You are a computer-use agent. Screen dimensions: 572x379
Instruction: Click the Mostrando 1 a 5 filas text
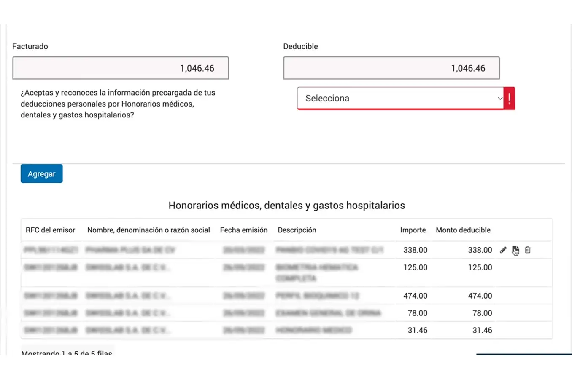tap(67, 354)
